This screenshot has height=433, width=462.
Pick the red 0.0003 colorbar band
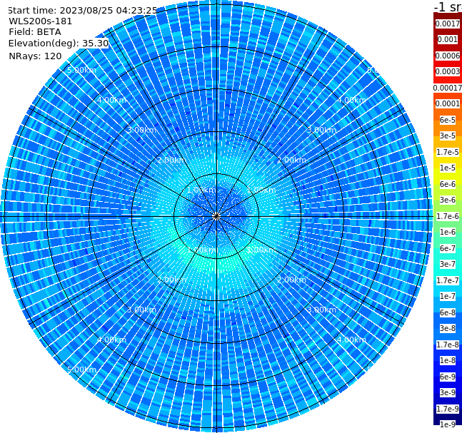(448, 71)
